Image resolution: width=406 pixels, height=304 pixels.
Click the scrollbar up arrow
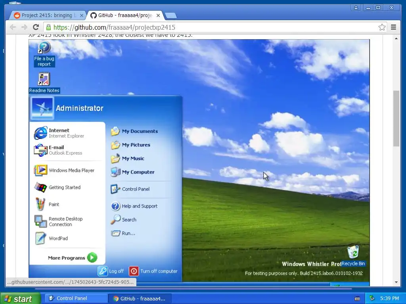(396, 38)
